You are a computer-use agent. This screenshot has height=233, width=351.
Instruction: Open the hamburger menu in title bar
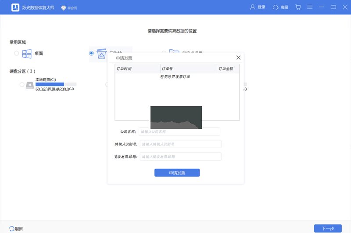click(310, 7)
